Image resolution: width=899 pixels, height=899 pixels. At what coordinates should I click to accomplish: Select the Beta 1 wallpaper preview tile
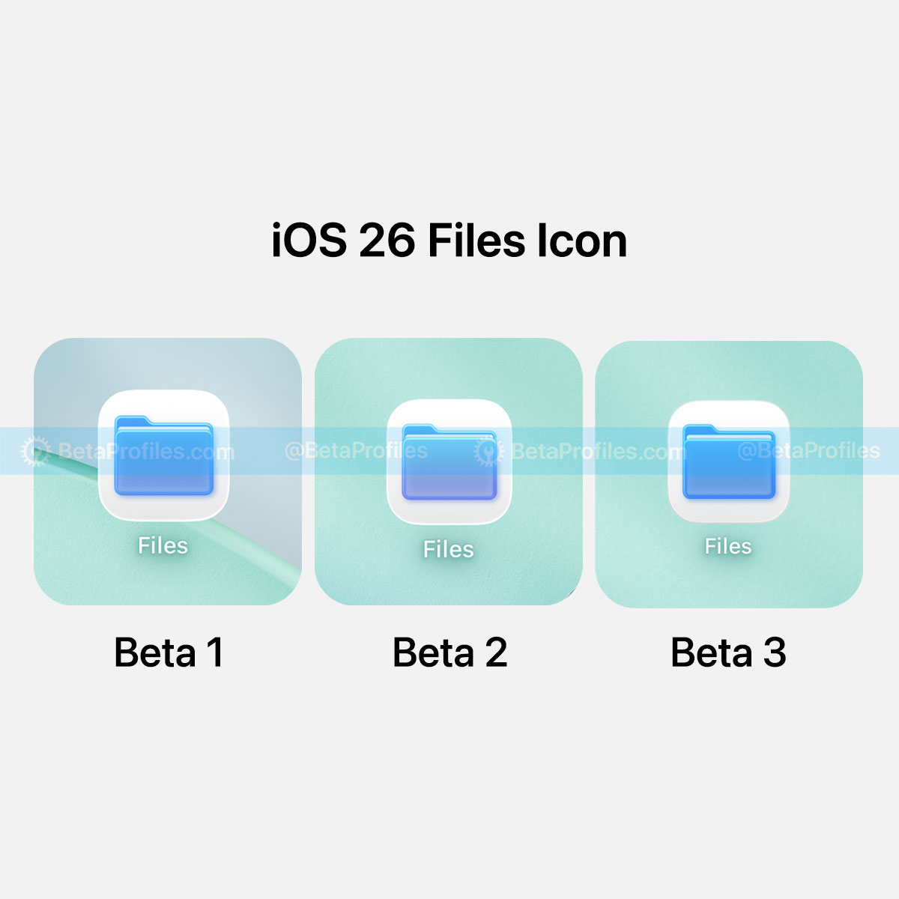click(x=168, y=471)
